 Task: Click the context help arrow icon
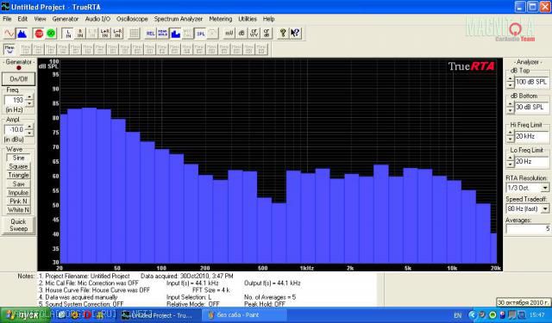click(x=295, y=34)
